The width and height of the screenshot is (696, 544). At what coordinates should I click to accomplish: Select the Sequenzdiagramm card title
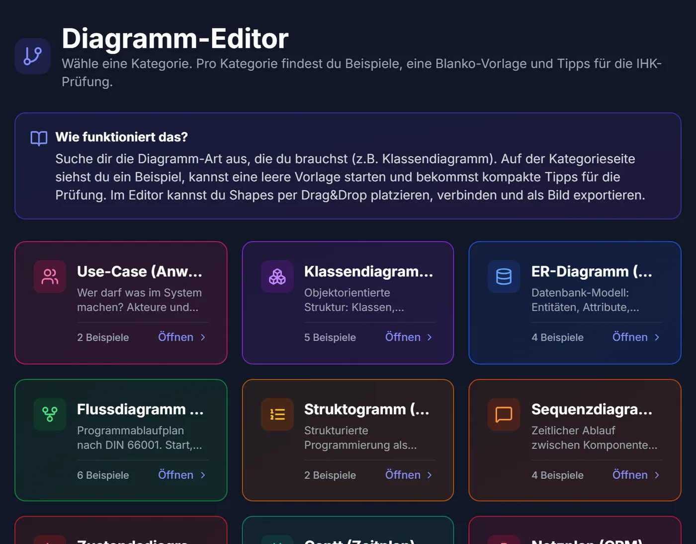(592, 409)
